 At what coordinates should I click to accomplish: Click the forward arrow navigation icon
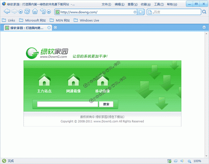tap(15, 11)
